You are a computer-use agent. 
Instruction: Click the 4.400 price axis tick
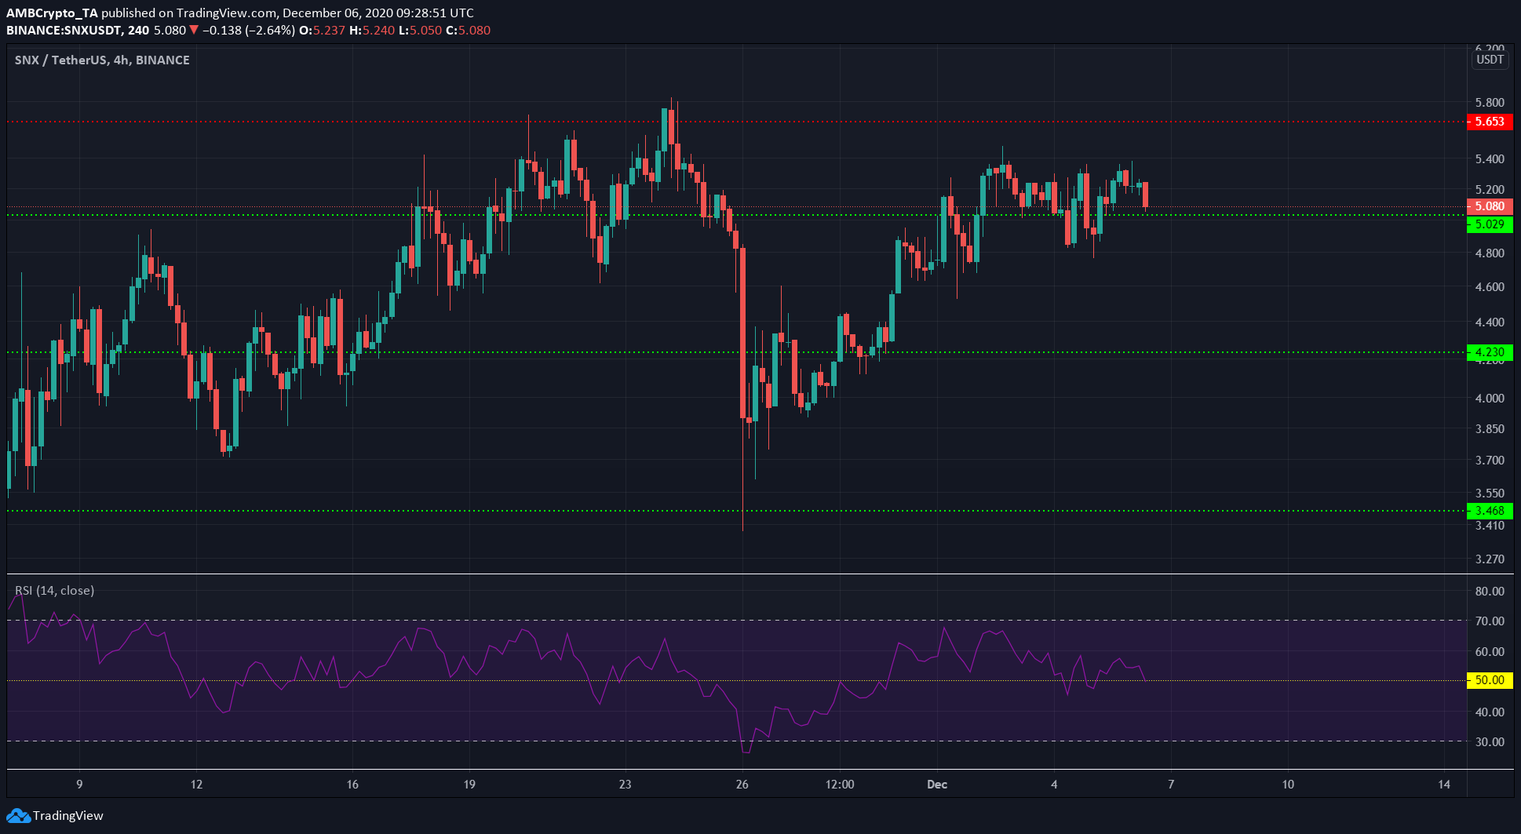click(x=1490, y=322)
